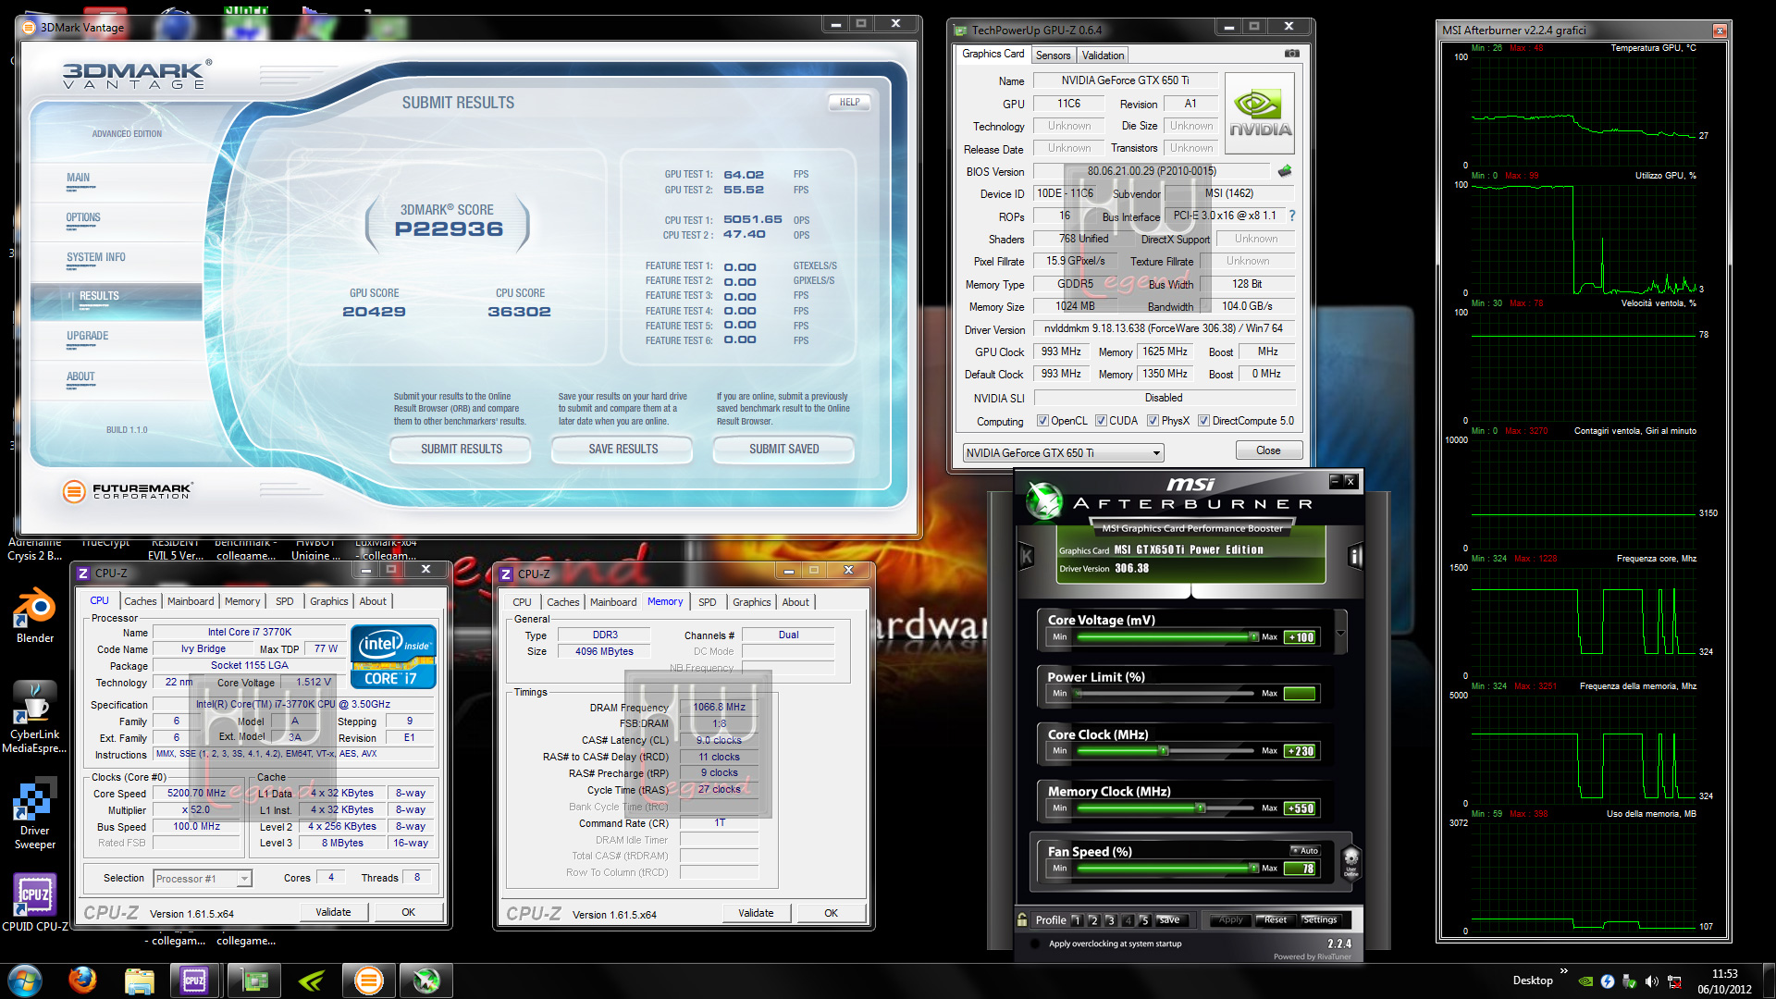Toggle the PhysX checkbox in GPU-Z
The height and width of the screenshot is (999, 1776).
[1153, 421]
